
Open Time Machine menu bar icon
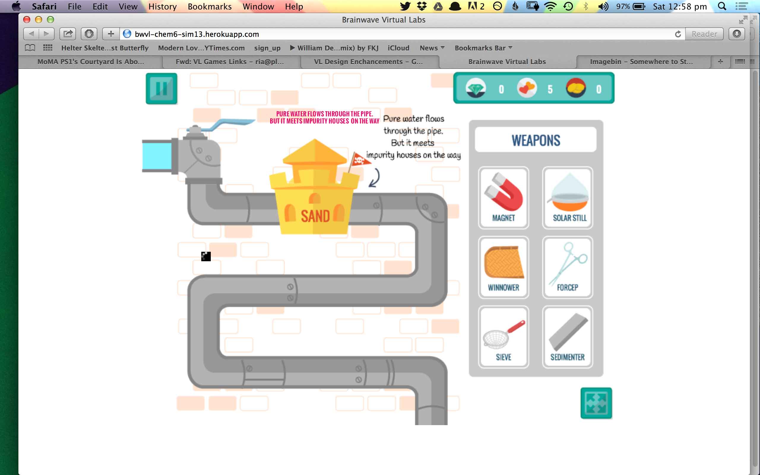tap(568, 6)
